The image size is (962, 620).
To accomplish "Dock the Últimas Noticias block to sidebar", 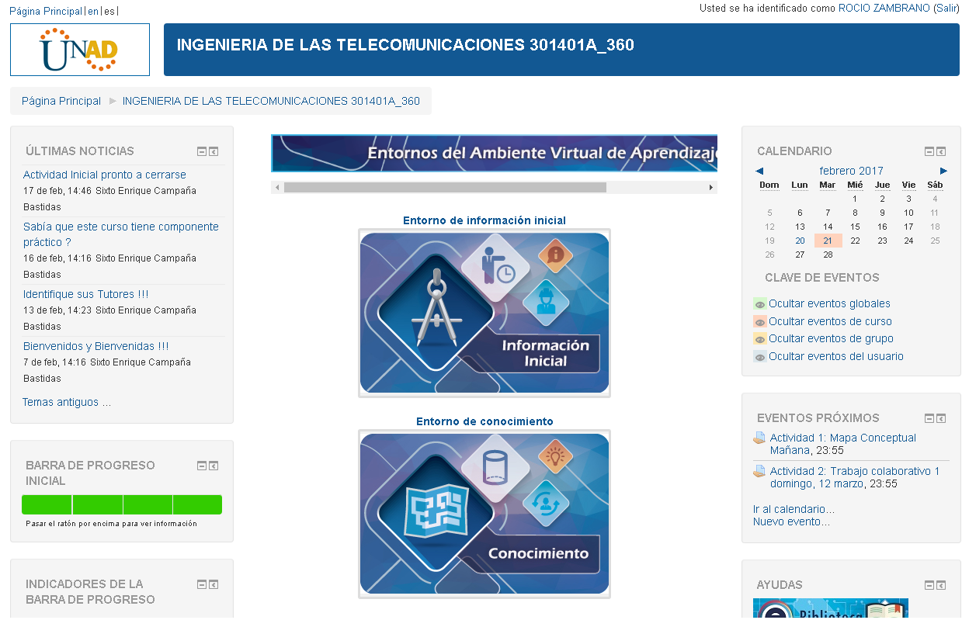I will coord(214,151).
